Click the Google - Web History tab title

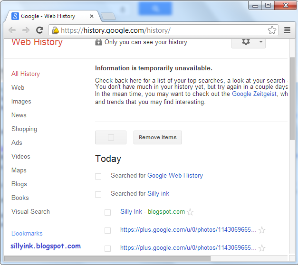[x=48, y=16]
